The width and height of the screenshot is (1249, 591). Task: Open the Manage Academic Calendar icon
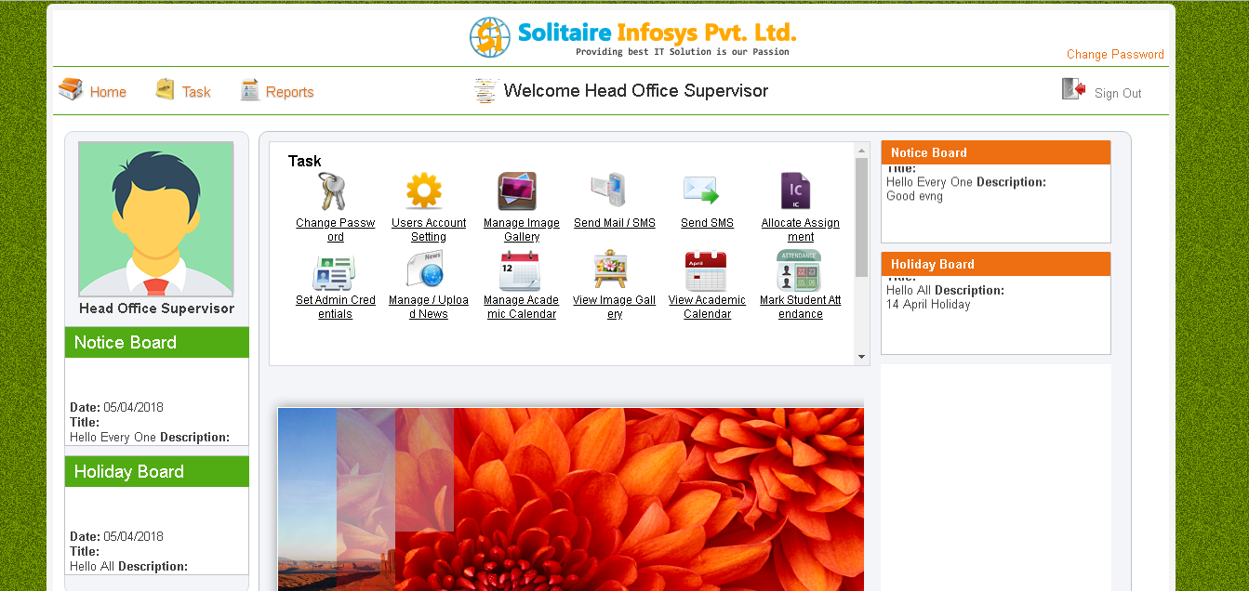[520, 271]
